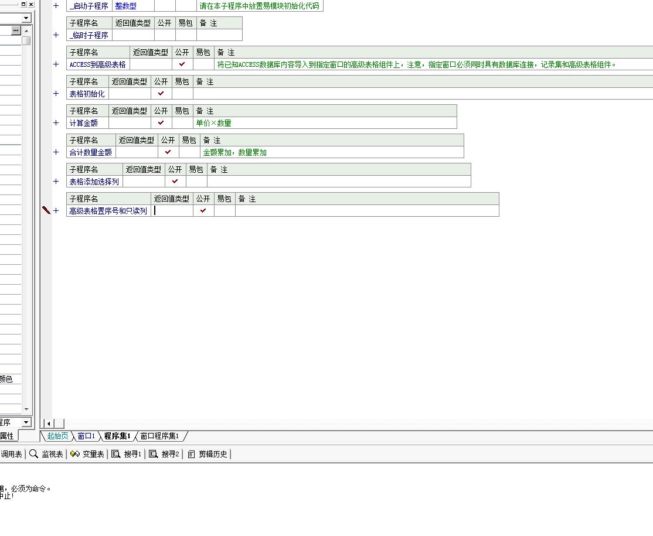Open the 变量表 panel icon
Viewport: 653px width, 536px height.
(74, 454)
